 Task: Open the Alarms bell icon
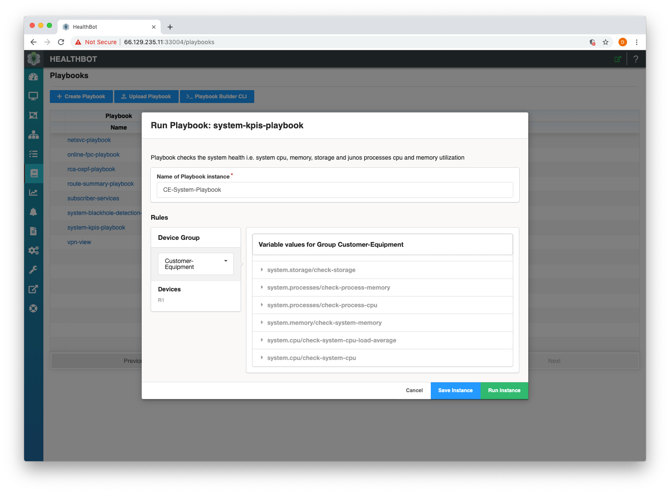pos(33,212)
